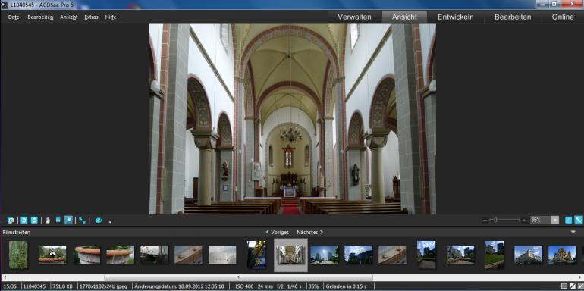Collapse the Filmstreifen panel arrow
This screenshot has height=291, width=584.
click(x=573, y=232)
